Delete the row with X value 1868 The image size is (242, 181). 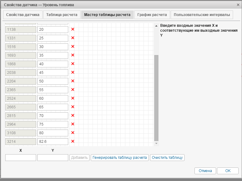pyautogui.click(x=73, y=64)
